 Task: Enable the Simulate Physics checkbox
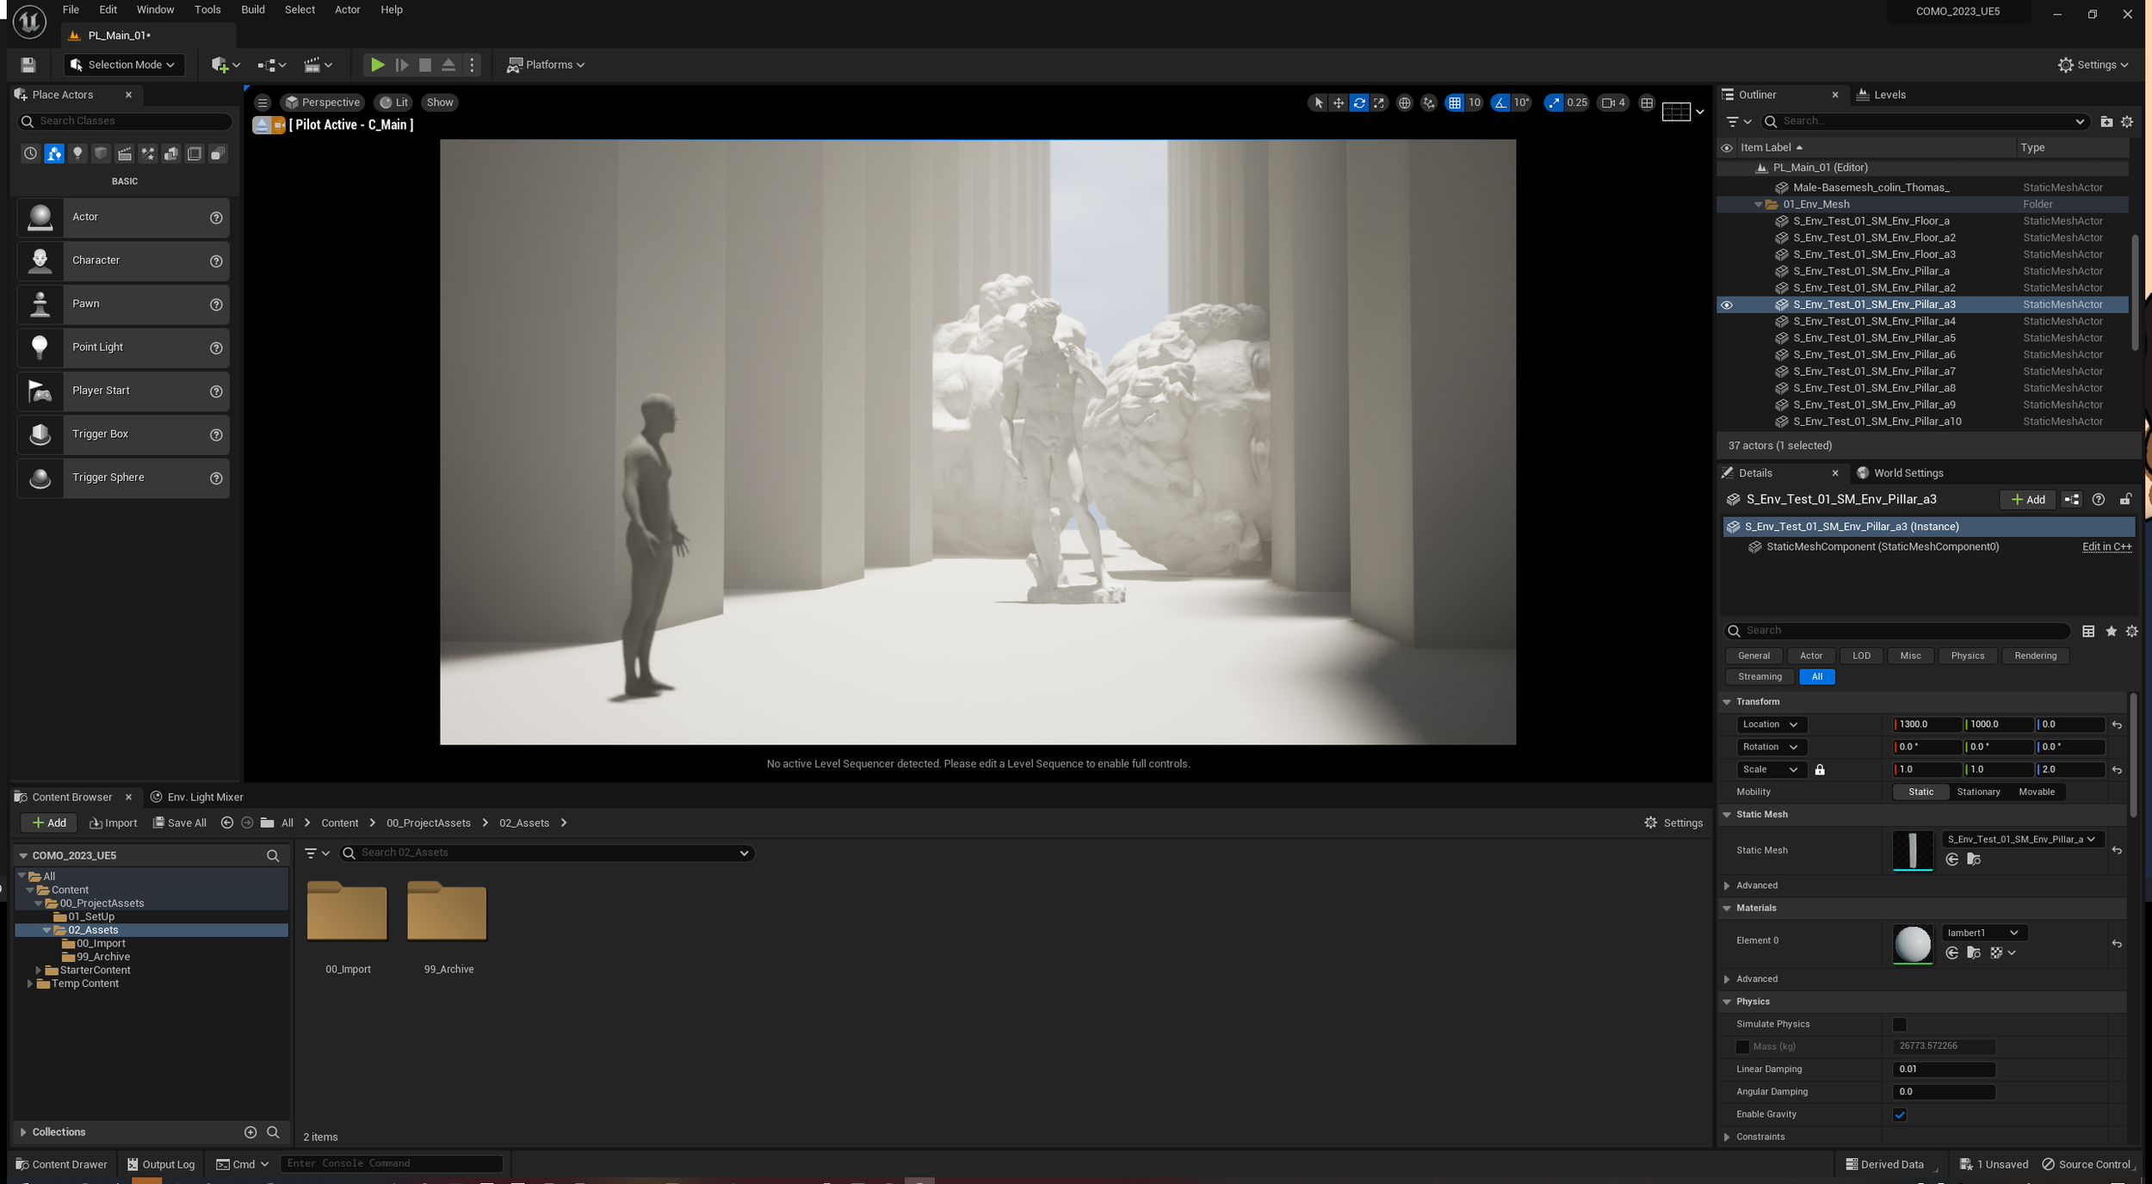[1899, 1024]
